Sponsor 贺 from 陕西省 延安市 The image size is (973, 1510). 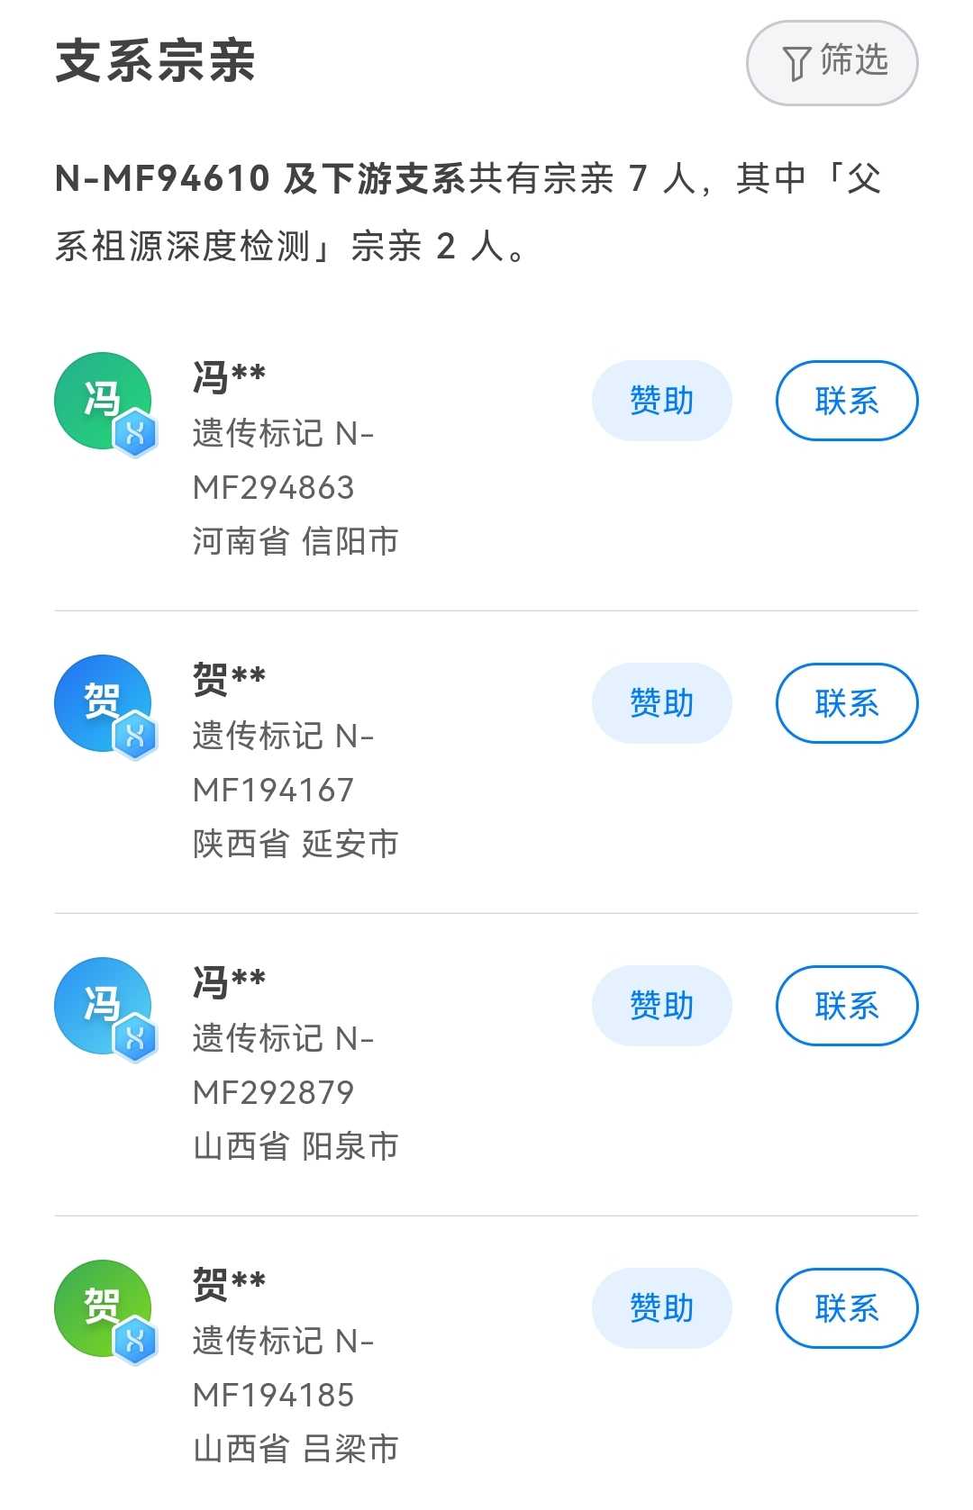tap(661, 703)
